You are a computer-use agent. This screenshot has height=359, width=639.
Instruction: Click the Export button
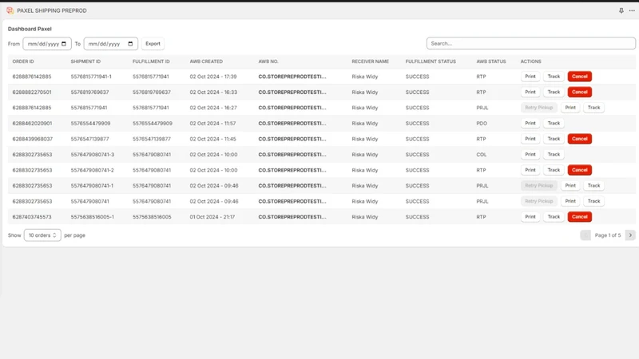153,44
